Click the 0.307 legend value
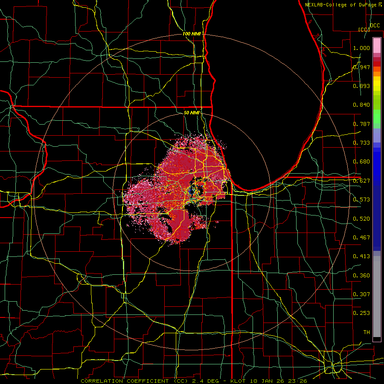The width and height of the screenshot is (384, 384). (361, 294)
